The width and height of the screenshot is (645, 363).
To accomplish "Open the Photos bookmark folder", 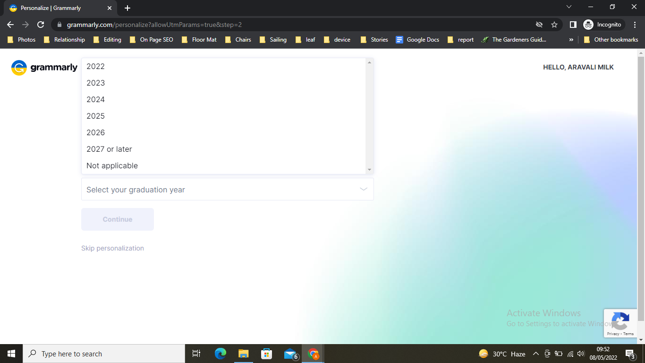I will (x=22, y=40).
